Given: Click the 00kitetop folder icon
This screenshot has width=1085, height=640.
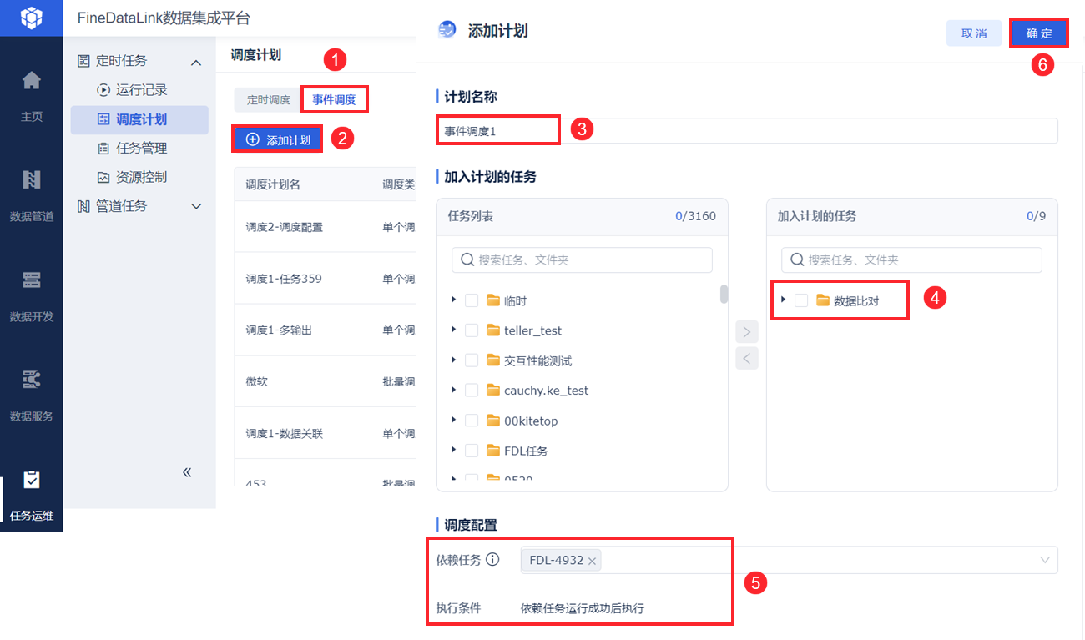Looking at the screenshot, I should point(493,421).
